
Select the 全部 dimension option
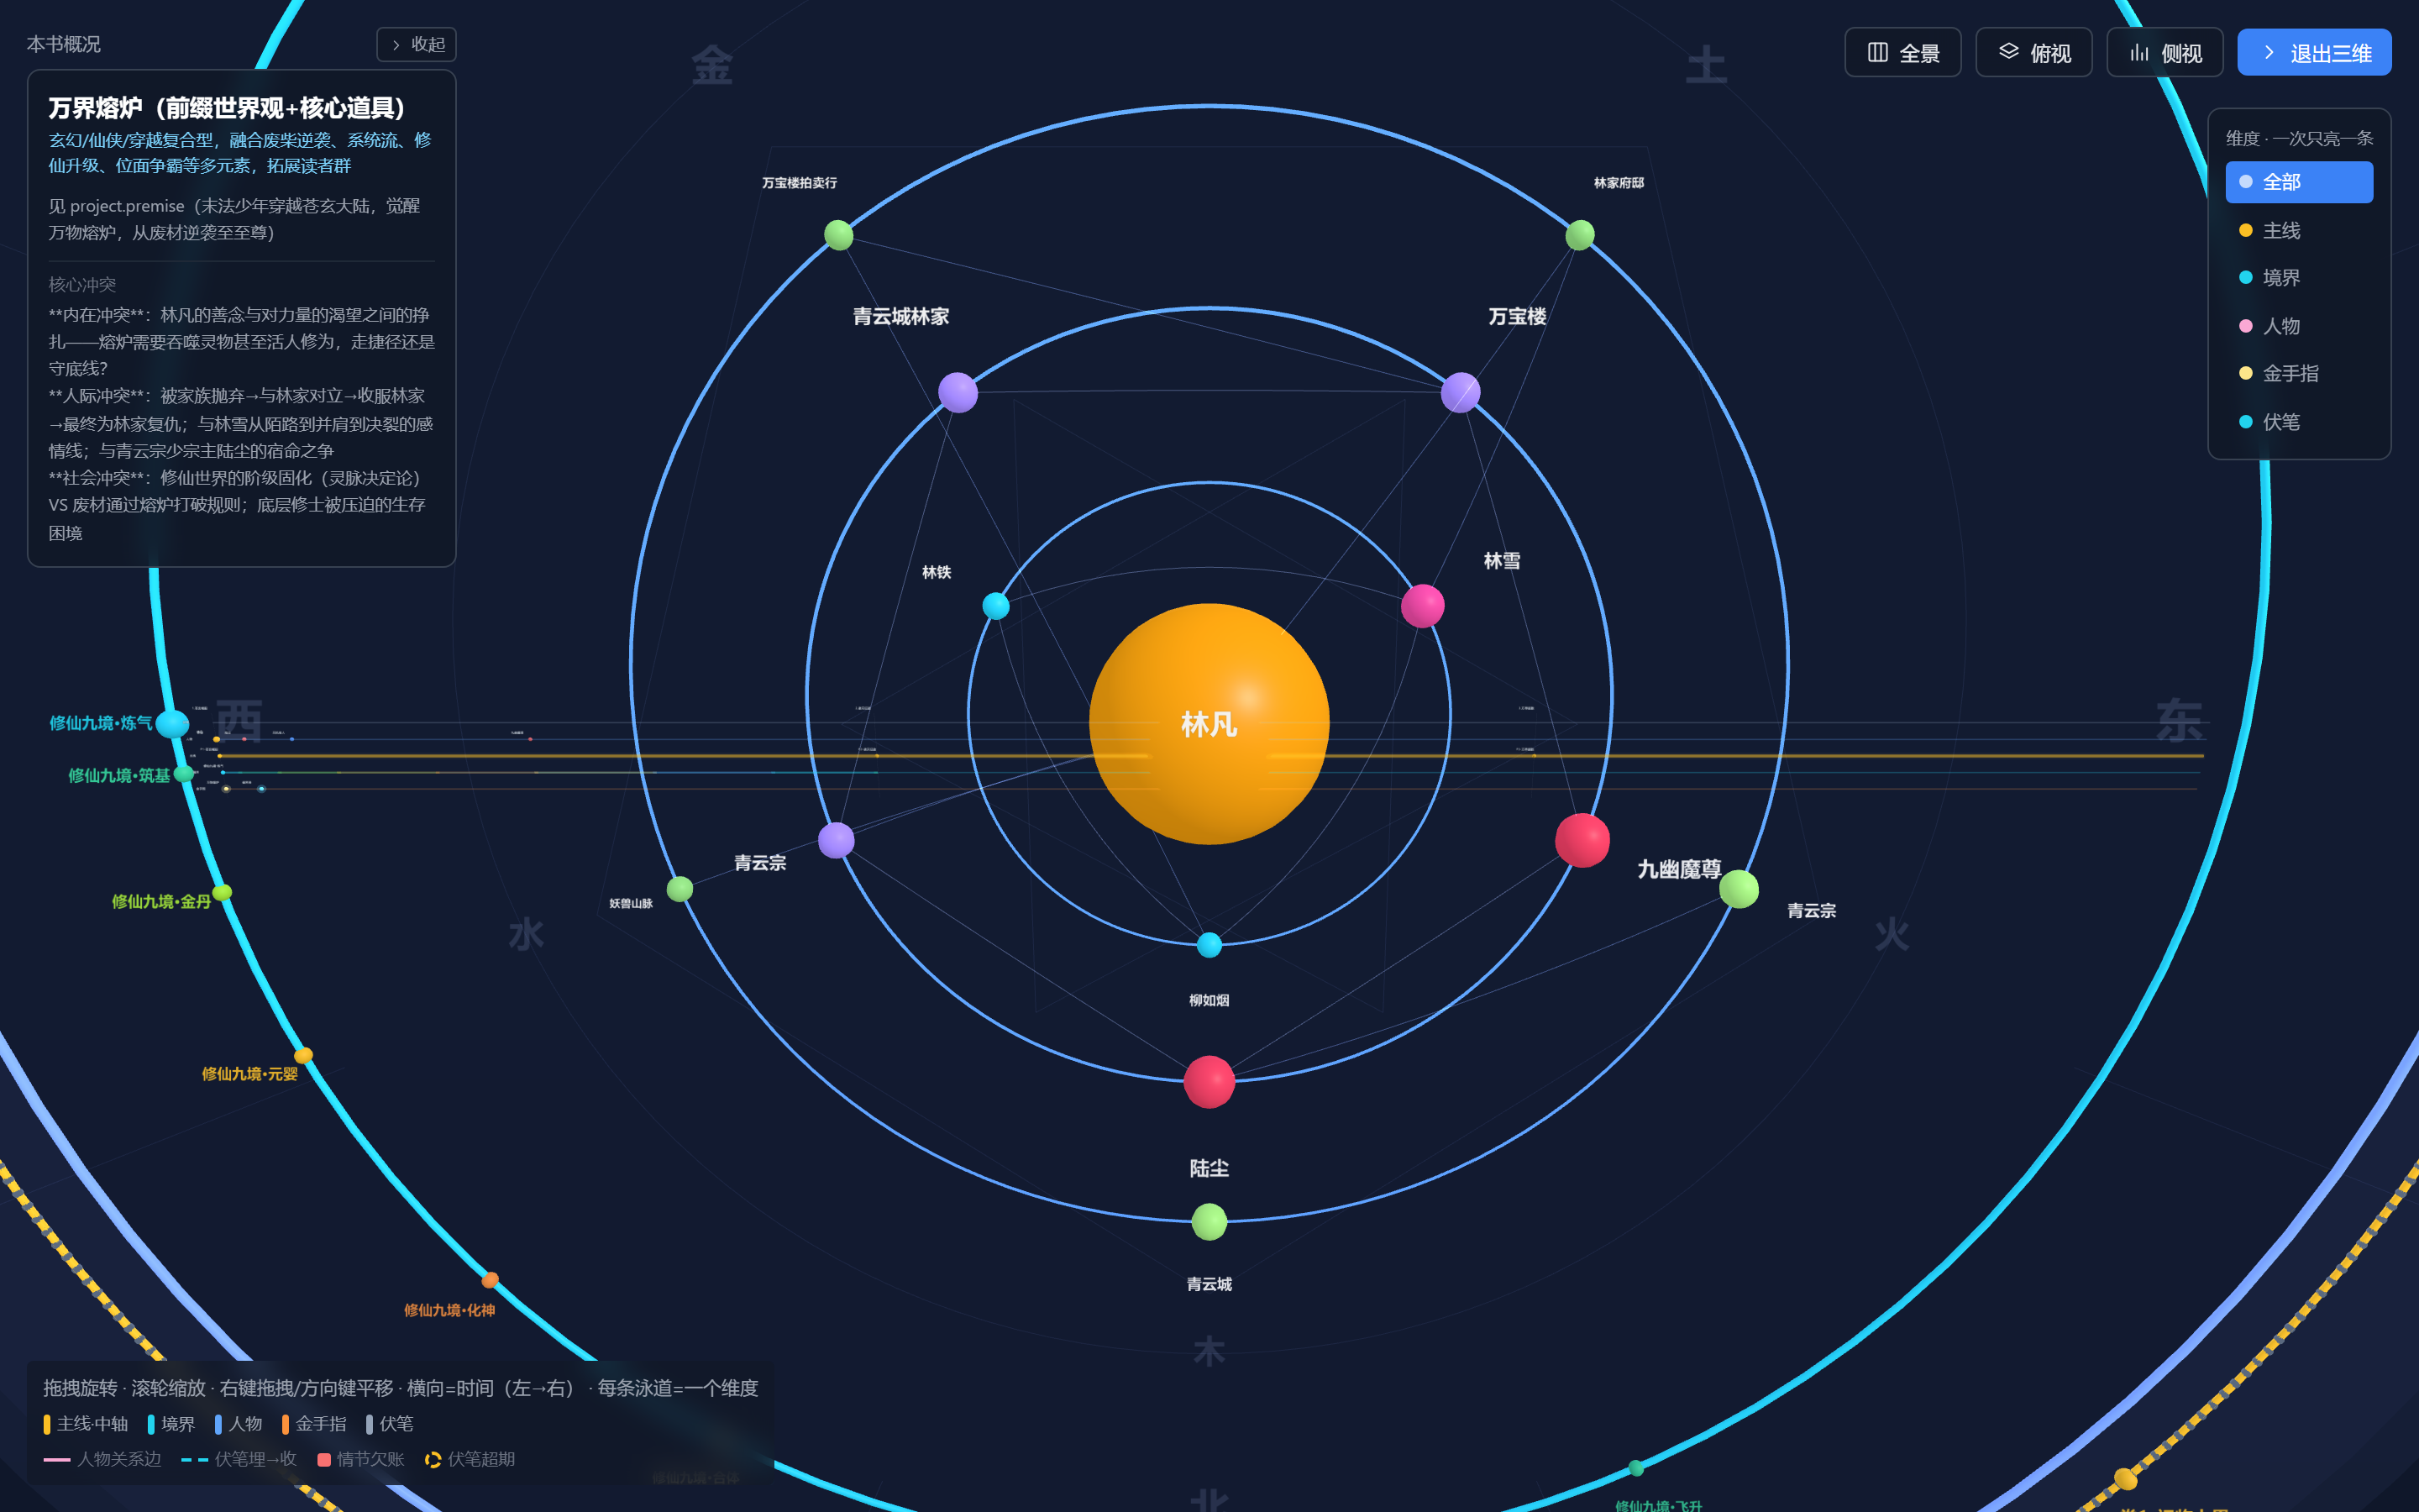2299,182
